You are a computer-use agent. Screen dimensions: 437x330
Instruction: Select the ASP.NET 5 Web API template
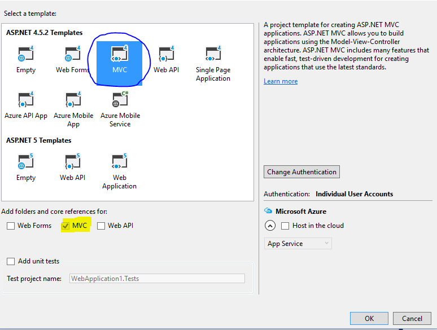click(72, 168)
